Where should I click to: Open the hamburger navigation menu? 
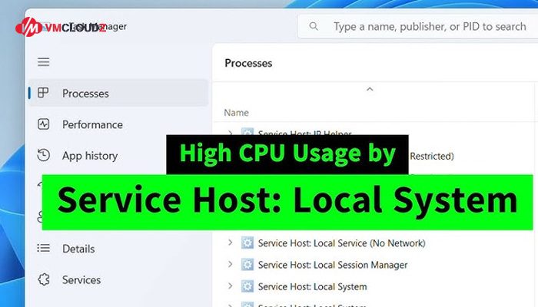pyautogui.click(x=44, y=62)
